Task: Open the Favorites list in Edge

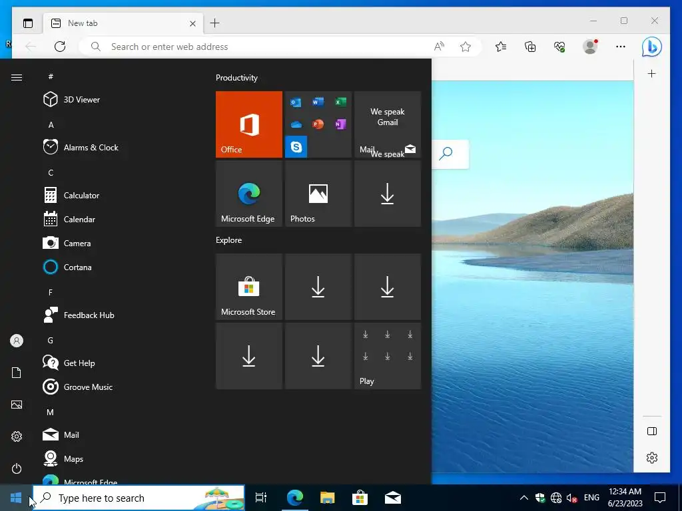Action: pyautogui.click(x=501, y=47)
